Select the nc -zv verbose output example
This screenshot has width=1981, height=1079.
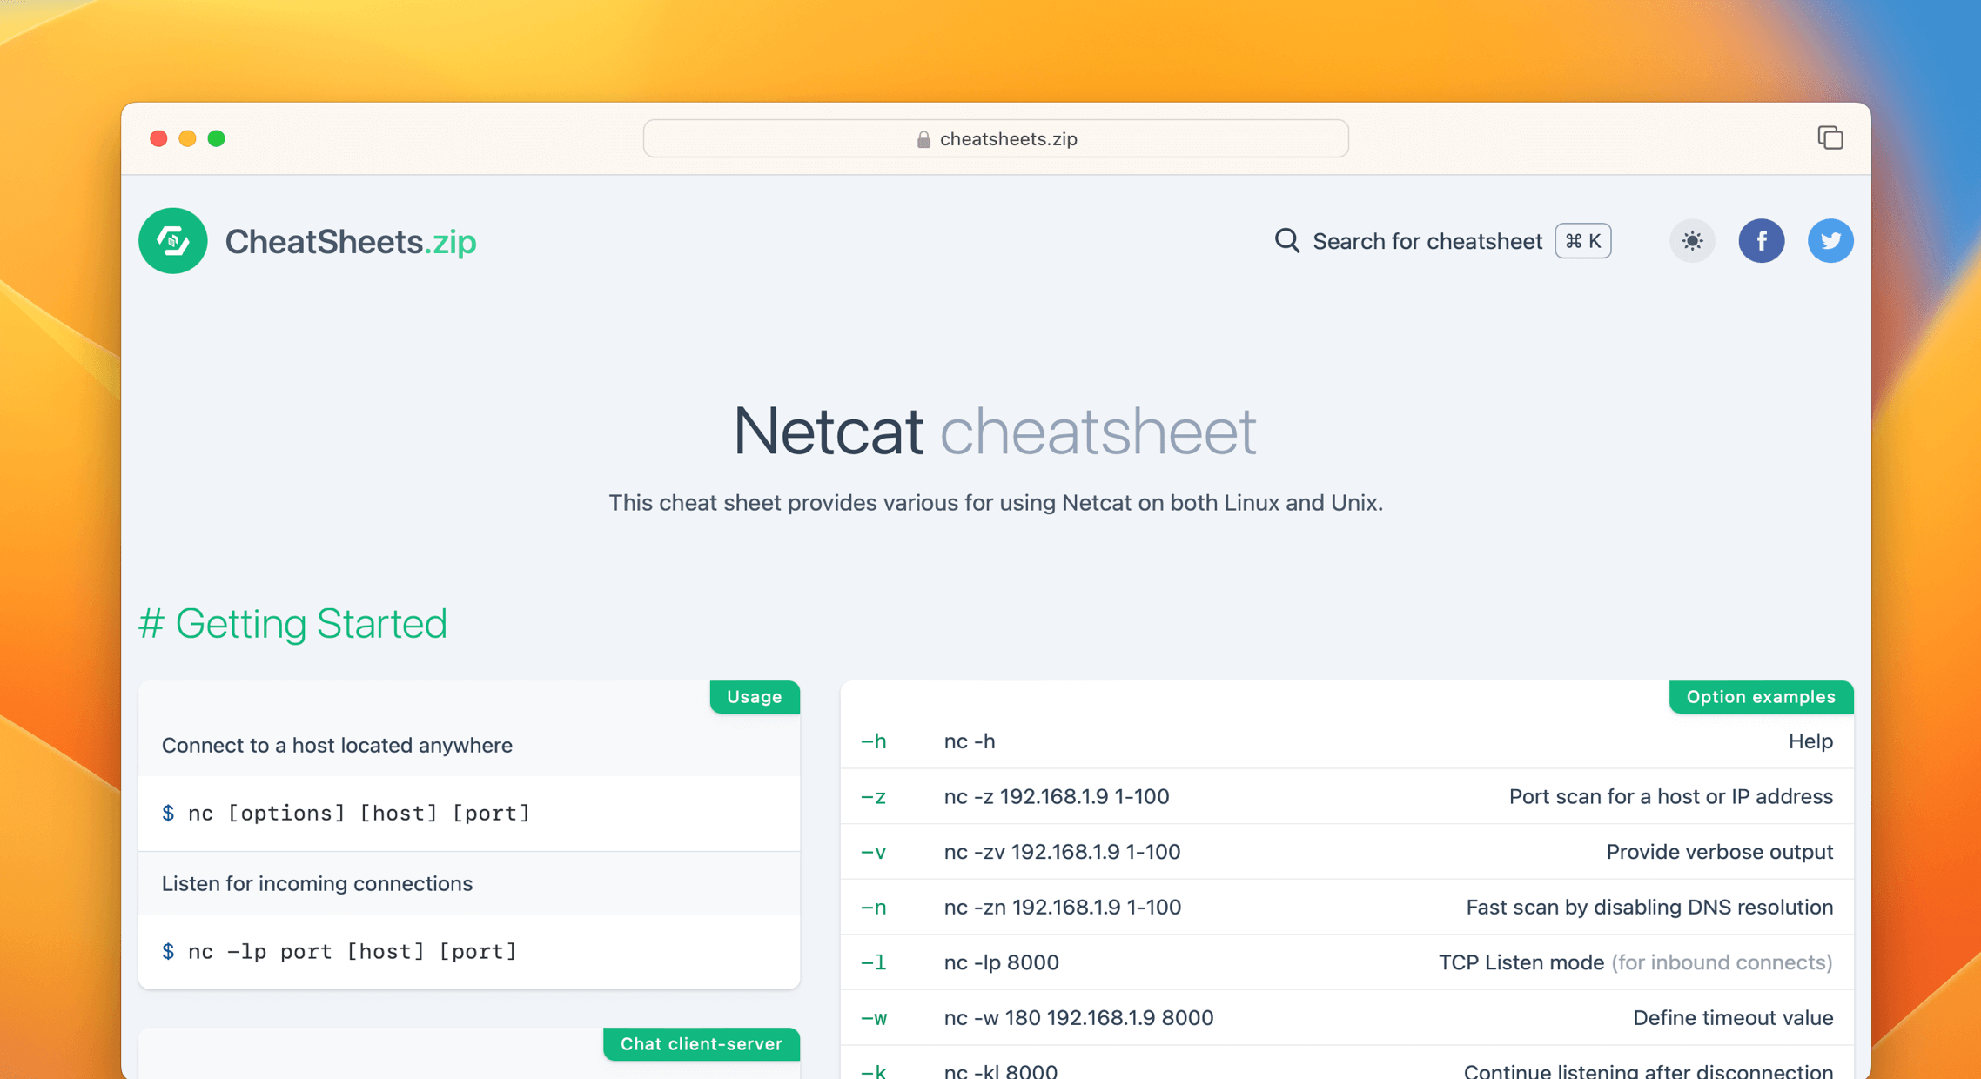pos(1063,851)
